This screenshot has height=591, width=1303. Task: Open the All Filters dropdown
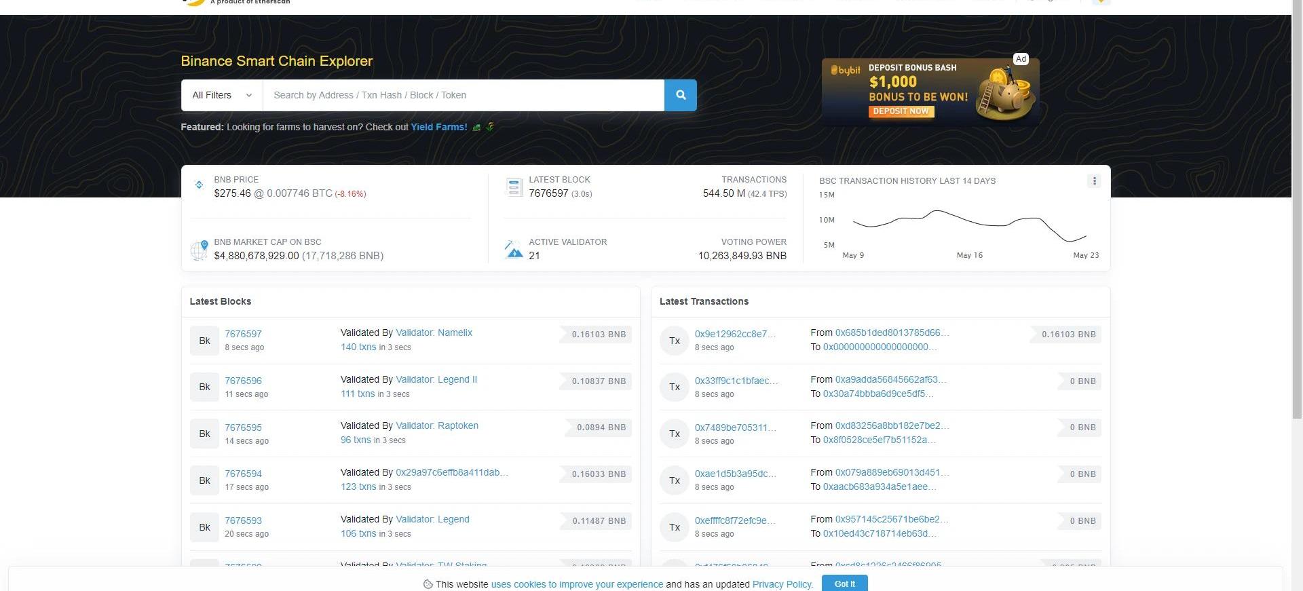coord(221,95)
